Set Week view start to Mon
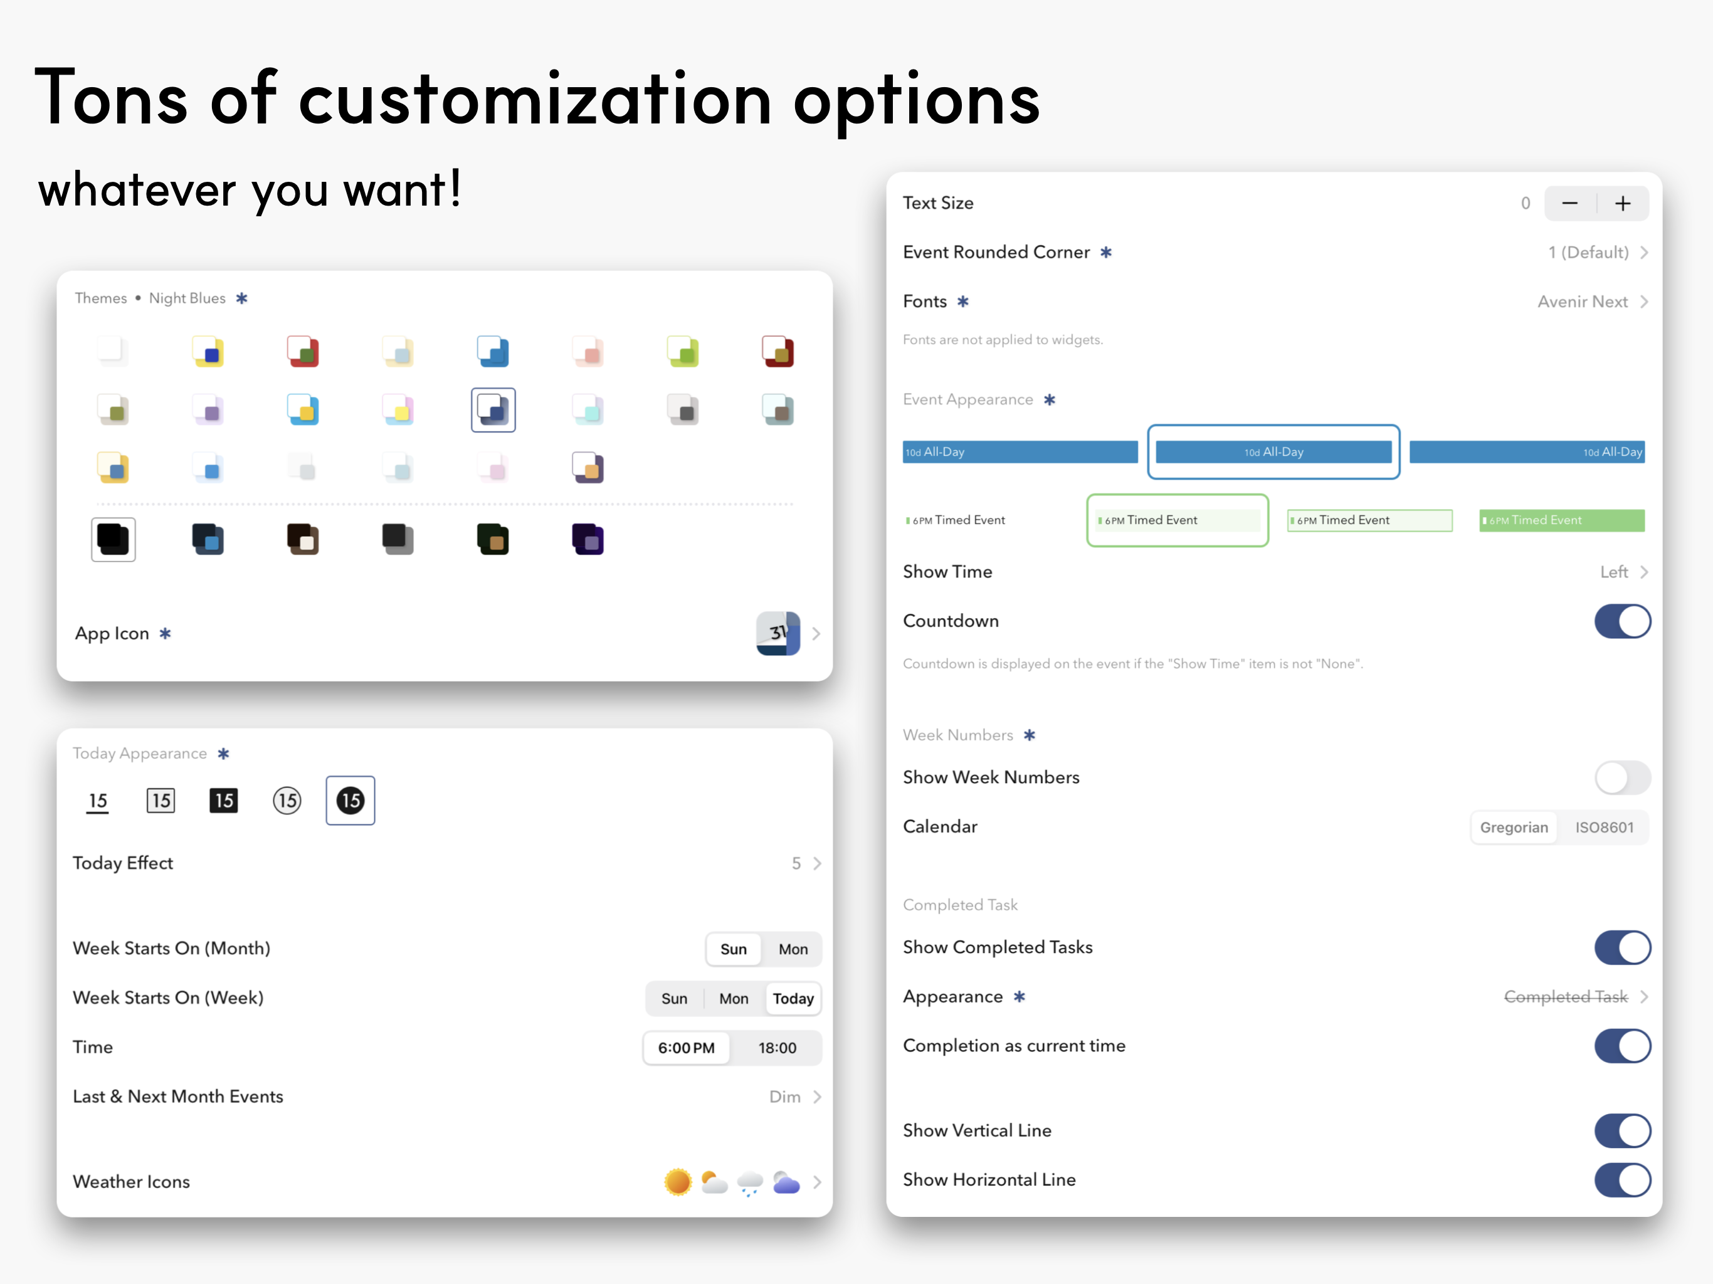1713x1284 pixels. click(734, 999)
